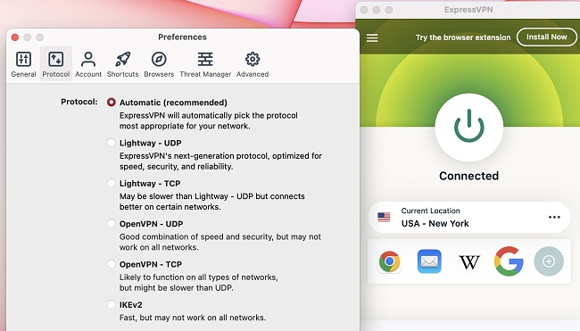Select Lightway - TCP protocol radio
580x331 pixels.
point(111,183)
